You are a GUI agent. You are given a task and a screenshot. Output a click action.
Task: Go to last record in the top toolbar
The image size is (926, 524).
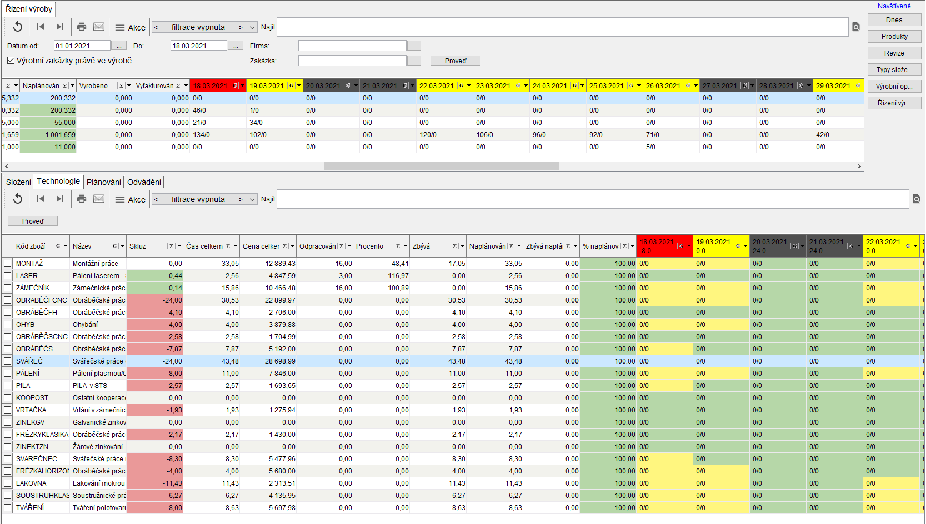coord(60,27)
